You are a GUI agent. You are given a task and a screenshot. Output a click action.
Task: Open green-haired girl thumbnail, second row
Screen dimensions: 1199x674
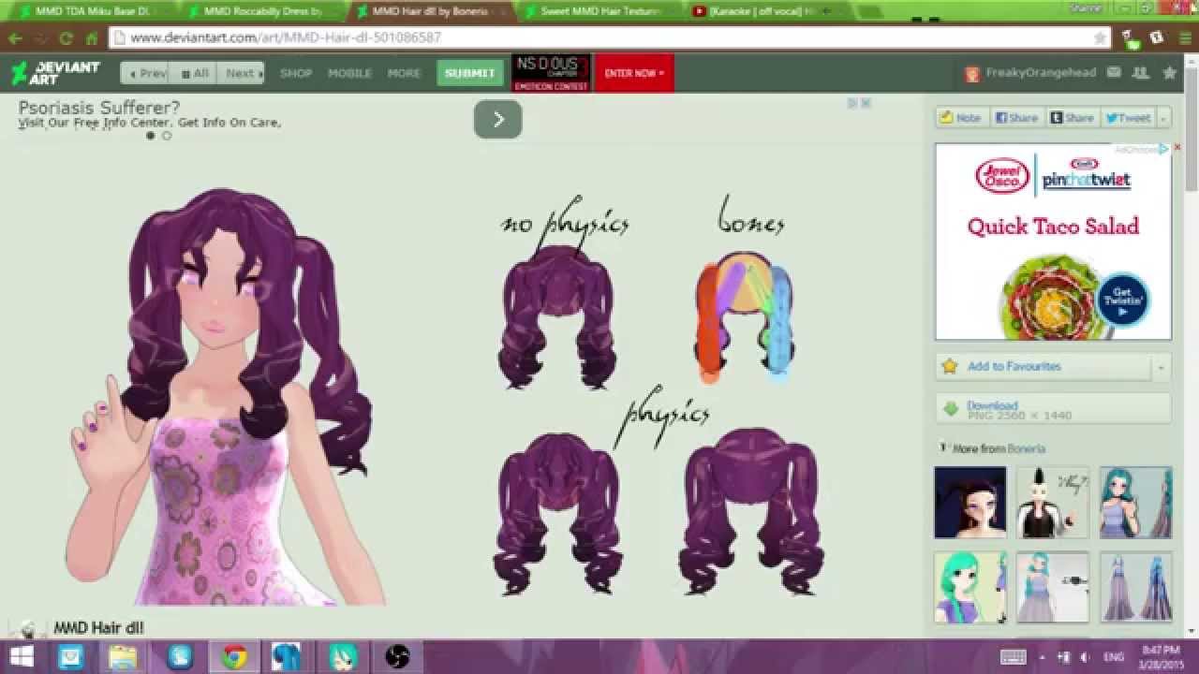[x=970, y=587]
